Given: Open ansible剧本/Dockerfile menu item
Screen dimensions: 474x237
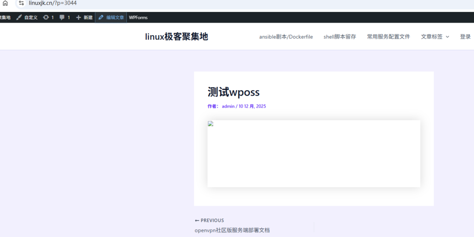Looking at the screenshot, I should (x=286, y=37).
